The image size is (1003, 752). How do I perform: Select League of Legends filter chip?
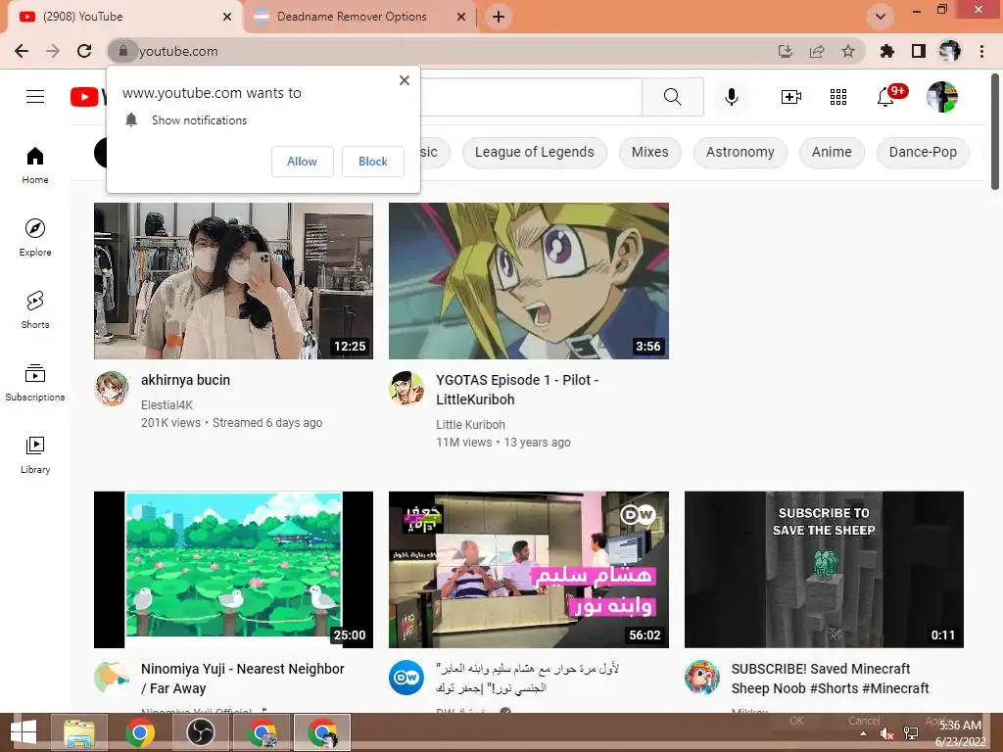pyautogui.click(x=534, y=152)
